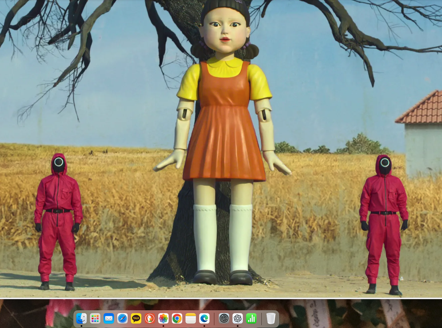Launch Launchpad from the Dock
442x328 pixels.
(x=95, y=318)
